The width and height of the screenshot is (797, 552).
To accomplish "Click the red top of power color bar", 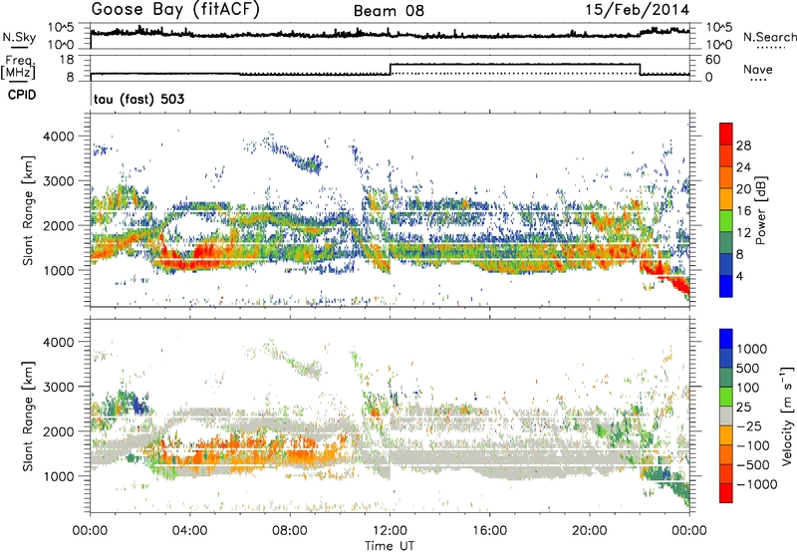I will pos(726,134).
